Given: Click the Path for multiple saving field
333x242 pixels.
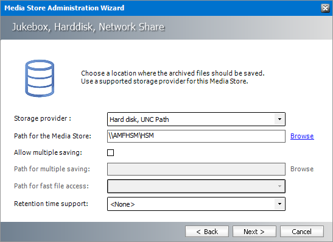Looking at the screenshot, I should tap(196, 169).
